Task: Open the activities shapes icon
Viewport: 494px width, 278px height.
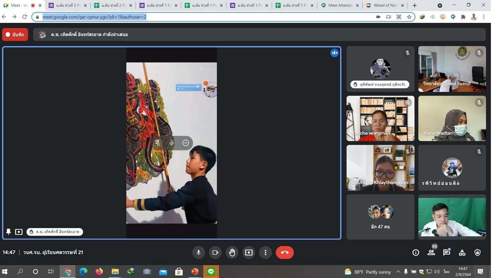Action: tap(462, 253)
